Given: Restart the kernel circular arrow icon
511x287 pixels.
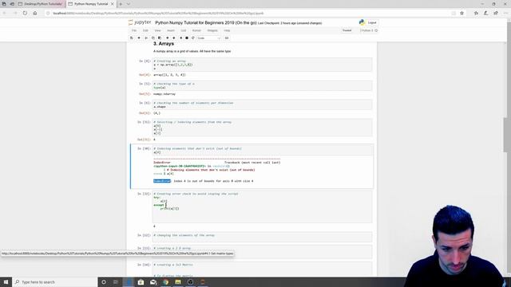Looking at the screenshot, I should (x=193, y=38).
